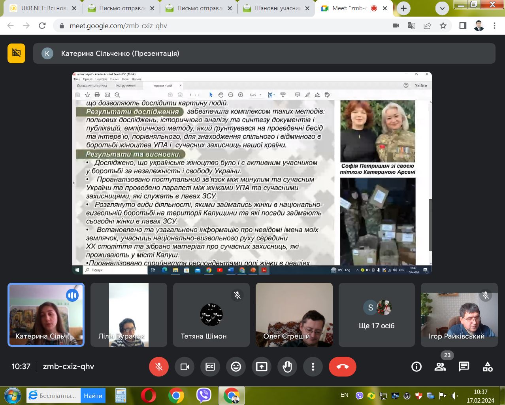Raise hand in the meeting
The width and height of the screenshot is (505, 405).
tap(287, 367)
